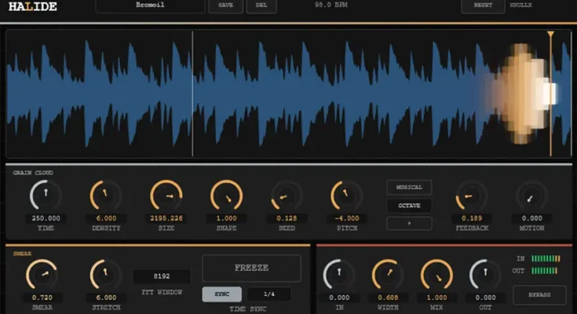Adjust the SMEAR knob
This screenshot has height=314, width=577.
click(x=42, y=275)
